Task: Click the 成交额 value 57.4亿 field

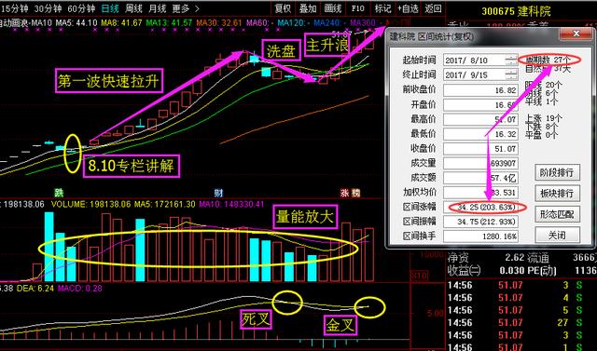Action: 480,178
